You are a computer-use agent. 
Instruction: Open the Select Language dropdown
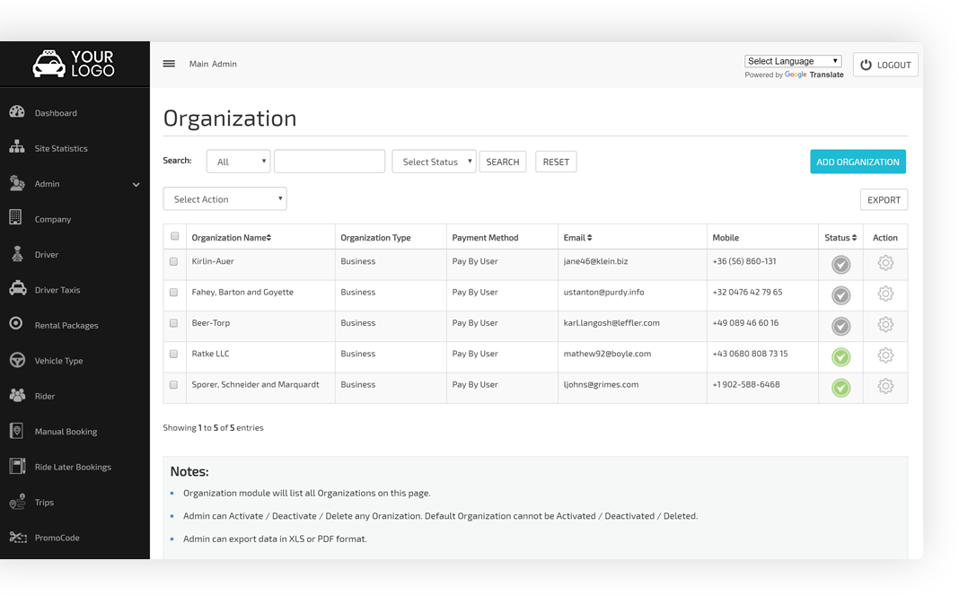793,60
